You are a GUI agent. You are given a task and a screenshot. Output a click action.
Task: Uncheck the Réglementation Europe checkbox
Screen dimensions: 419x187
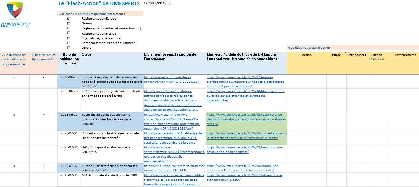(x=68, y=19)
